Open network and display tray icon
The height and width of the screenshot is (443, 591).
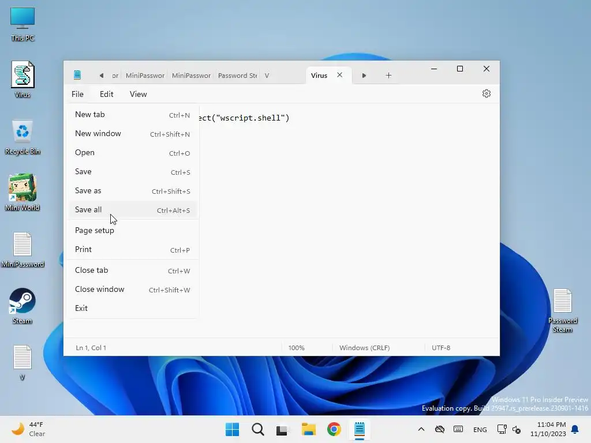pos(502,429)
